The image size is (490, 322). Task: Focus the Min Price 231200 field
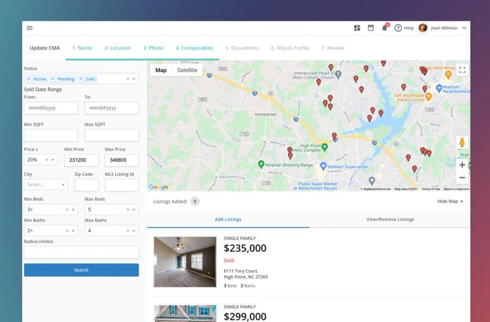point(81,160)
